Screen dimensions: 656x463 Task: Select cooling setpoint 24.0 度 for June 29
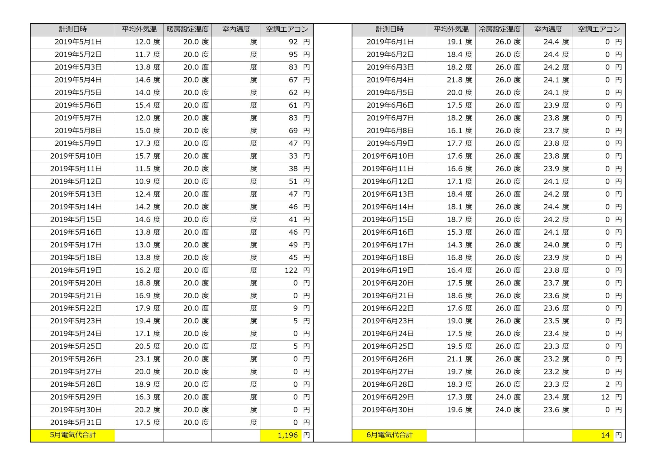pos(499,397)
